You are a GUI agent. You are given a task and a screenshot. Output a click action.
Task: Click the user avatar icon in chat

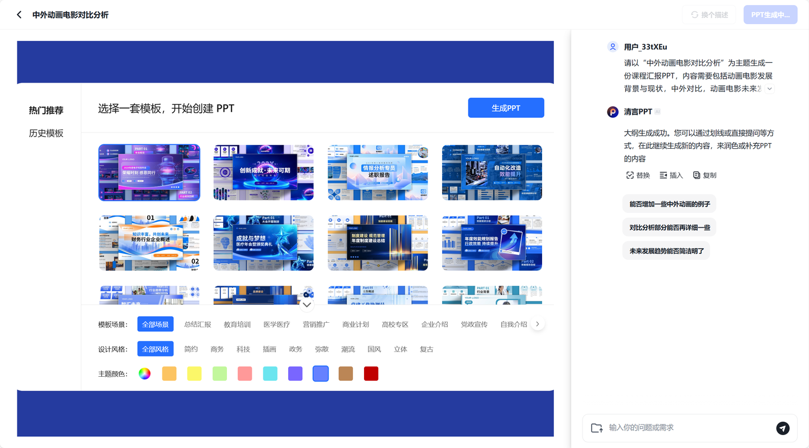tap(612, 47)
